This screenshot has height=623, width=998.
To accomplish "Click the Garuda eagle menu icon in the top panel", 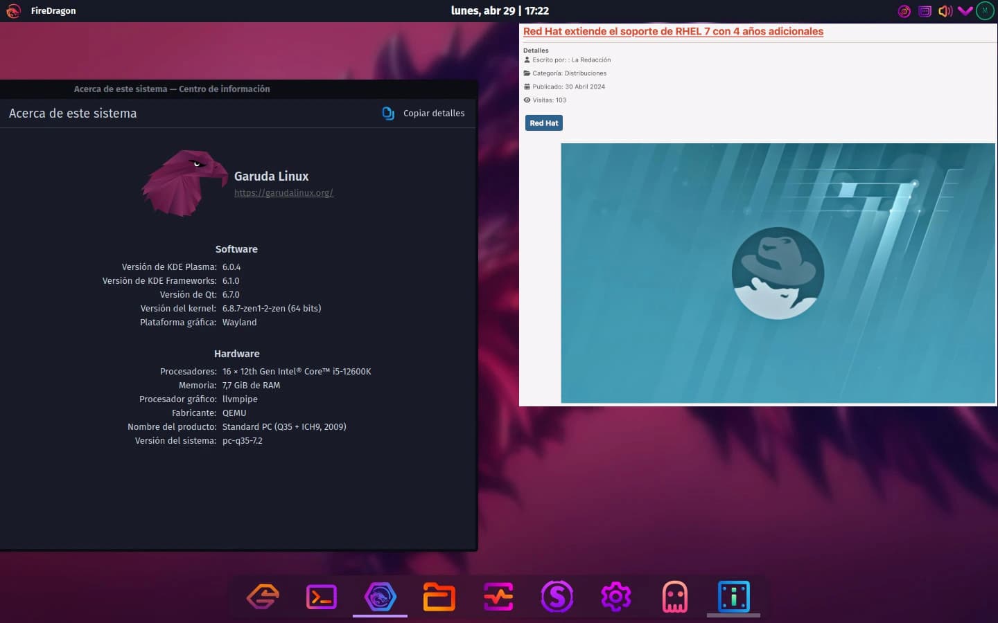I will [13, 11].
